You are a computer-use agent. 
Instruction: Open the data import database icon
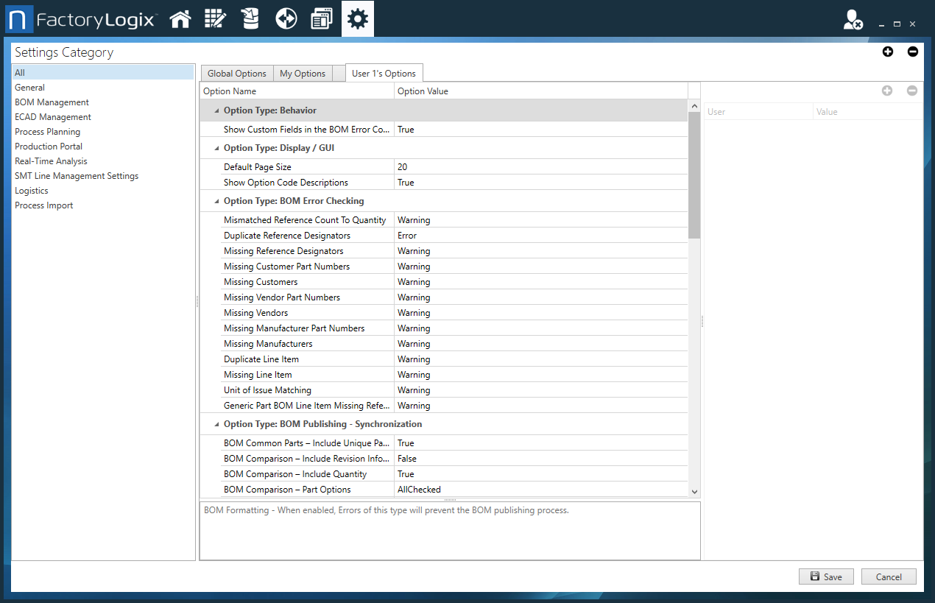click(250, 18)
